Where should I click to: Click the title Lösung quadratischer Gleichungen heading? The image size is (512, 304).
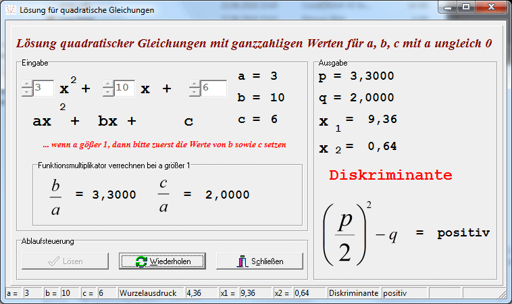coord(254,43)
